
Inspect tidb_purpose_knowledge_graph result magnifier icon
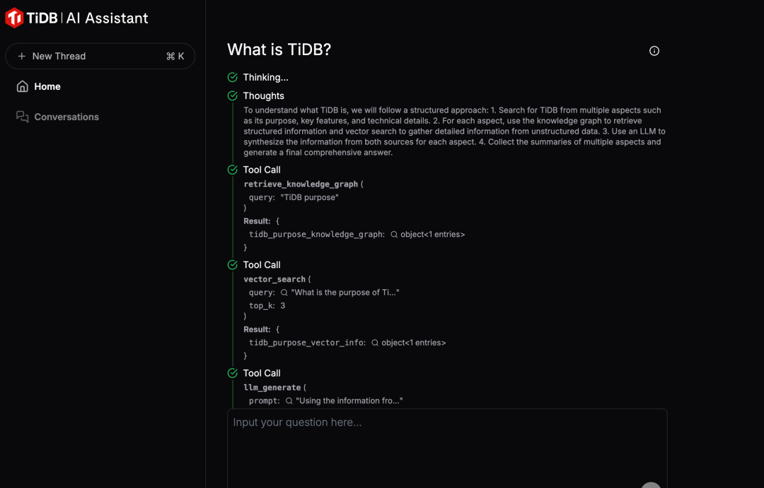click(394, 235)
